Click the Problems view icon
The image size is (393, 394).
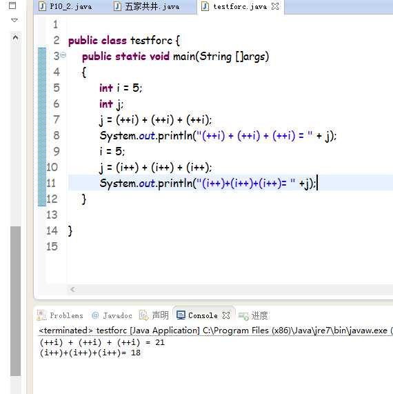coord(41,315)
